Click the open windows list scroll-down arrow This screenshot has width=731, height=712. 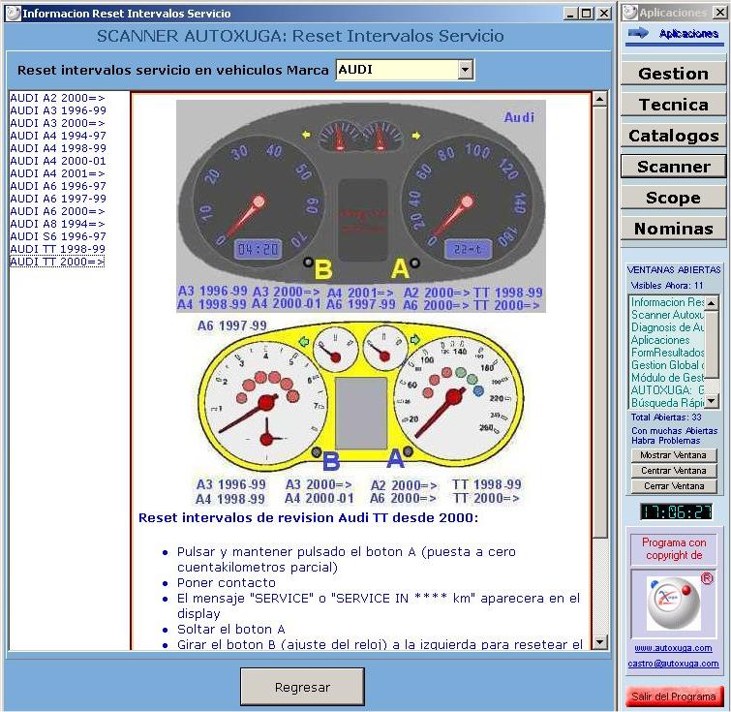point(712,401)
